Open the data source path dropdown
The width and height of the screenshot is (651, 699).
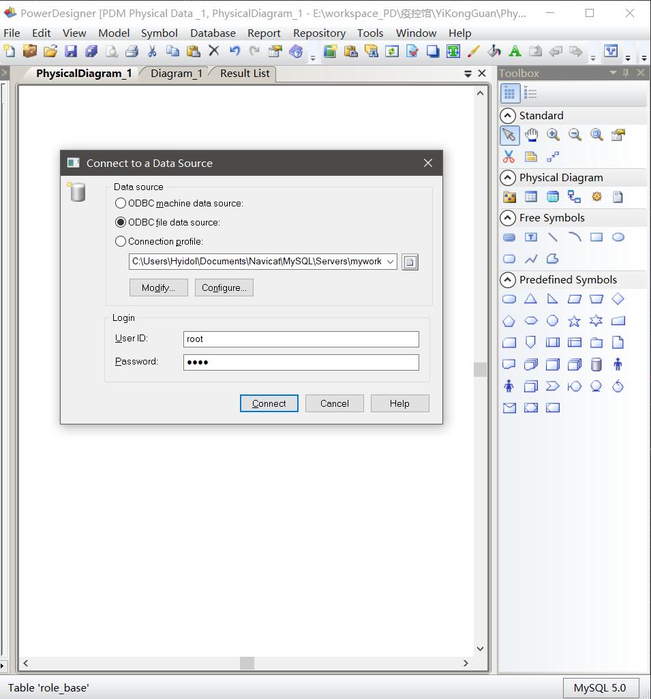point(391,262)
